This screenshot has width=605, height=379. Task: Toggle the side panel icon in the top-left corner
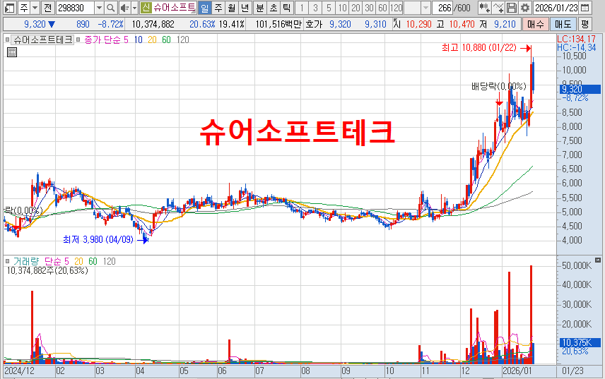click(x=10, y=8)
